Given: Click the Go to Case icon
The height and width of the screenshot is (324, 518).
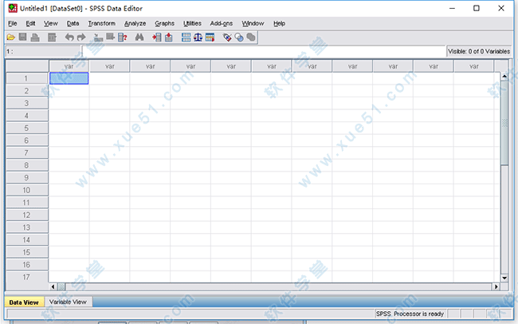Looking at the screenshot, I should click(x=98, y=38).
